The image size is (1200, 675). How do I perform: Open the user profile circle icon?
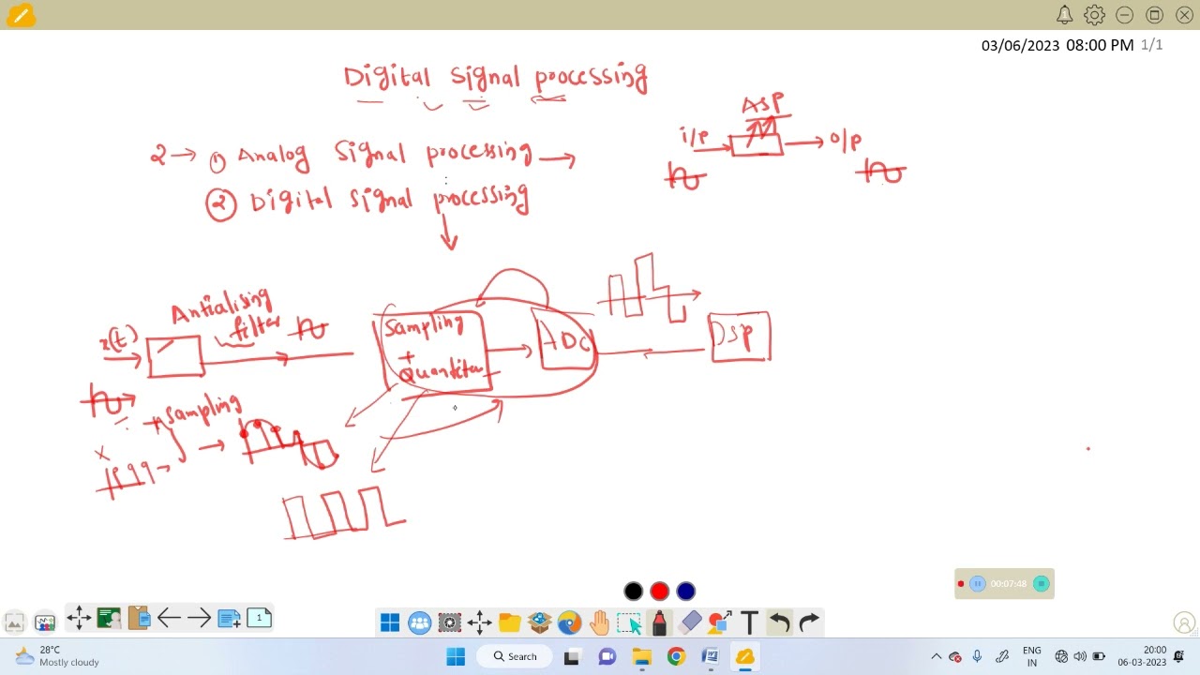(1185, 622)
